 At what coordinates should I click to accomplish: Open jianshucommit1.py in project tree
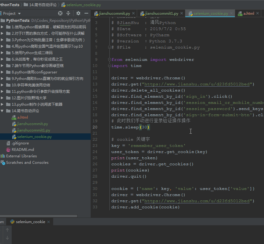33,130
